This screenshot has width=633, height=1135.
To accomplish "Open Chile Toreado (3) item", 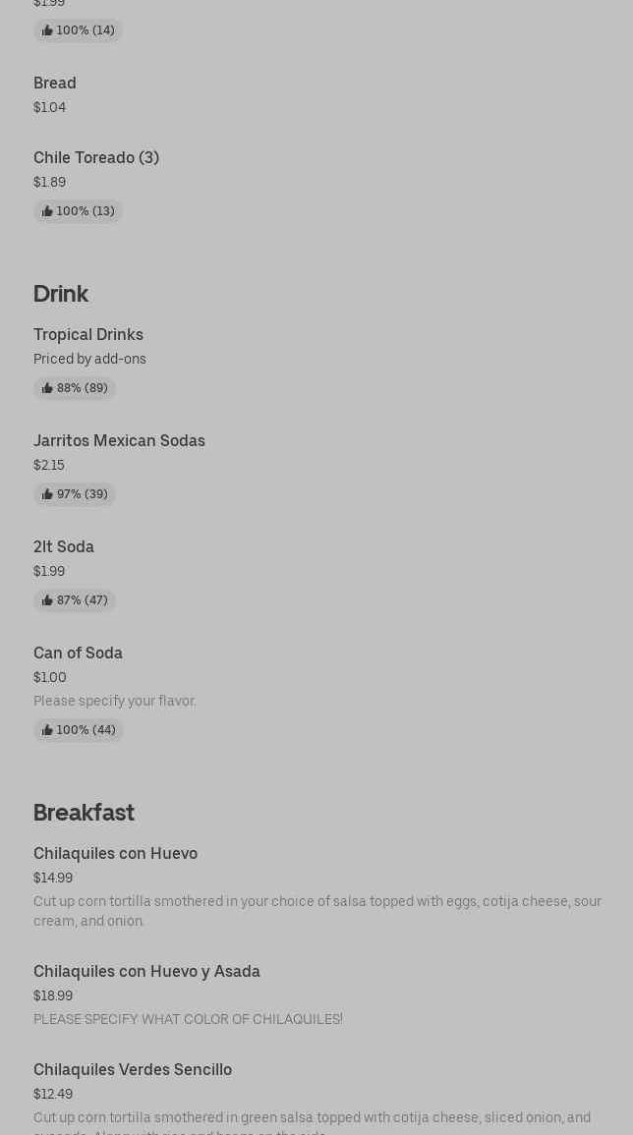I will point(96,158).
